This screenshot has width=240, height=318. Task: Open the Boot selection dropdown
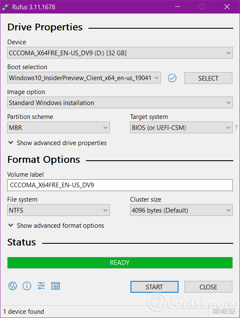click(x=84, y=78)
